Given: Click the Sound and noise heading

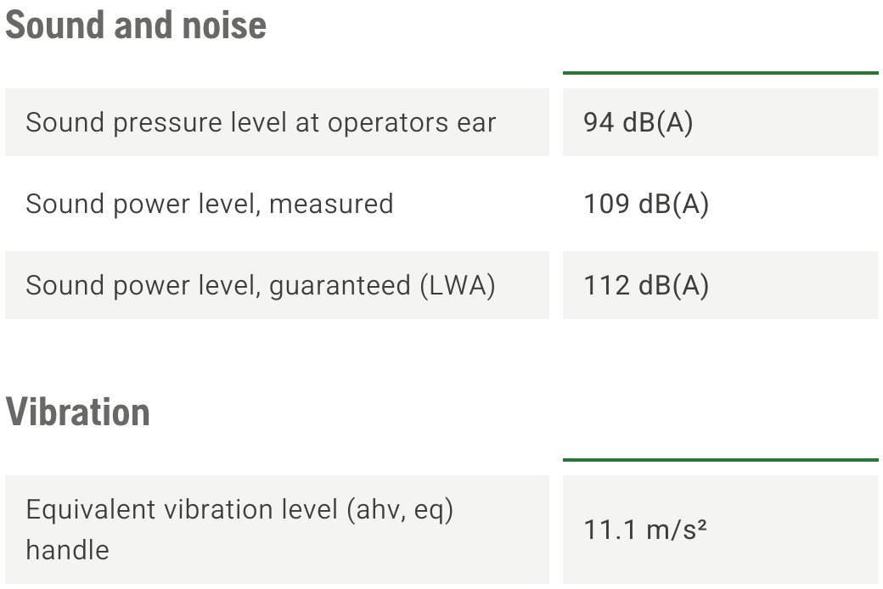Looking at the screenshot, I should pos(136,26).
